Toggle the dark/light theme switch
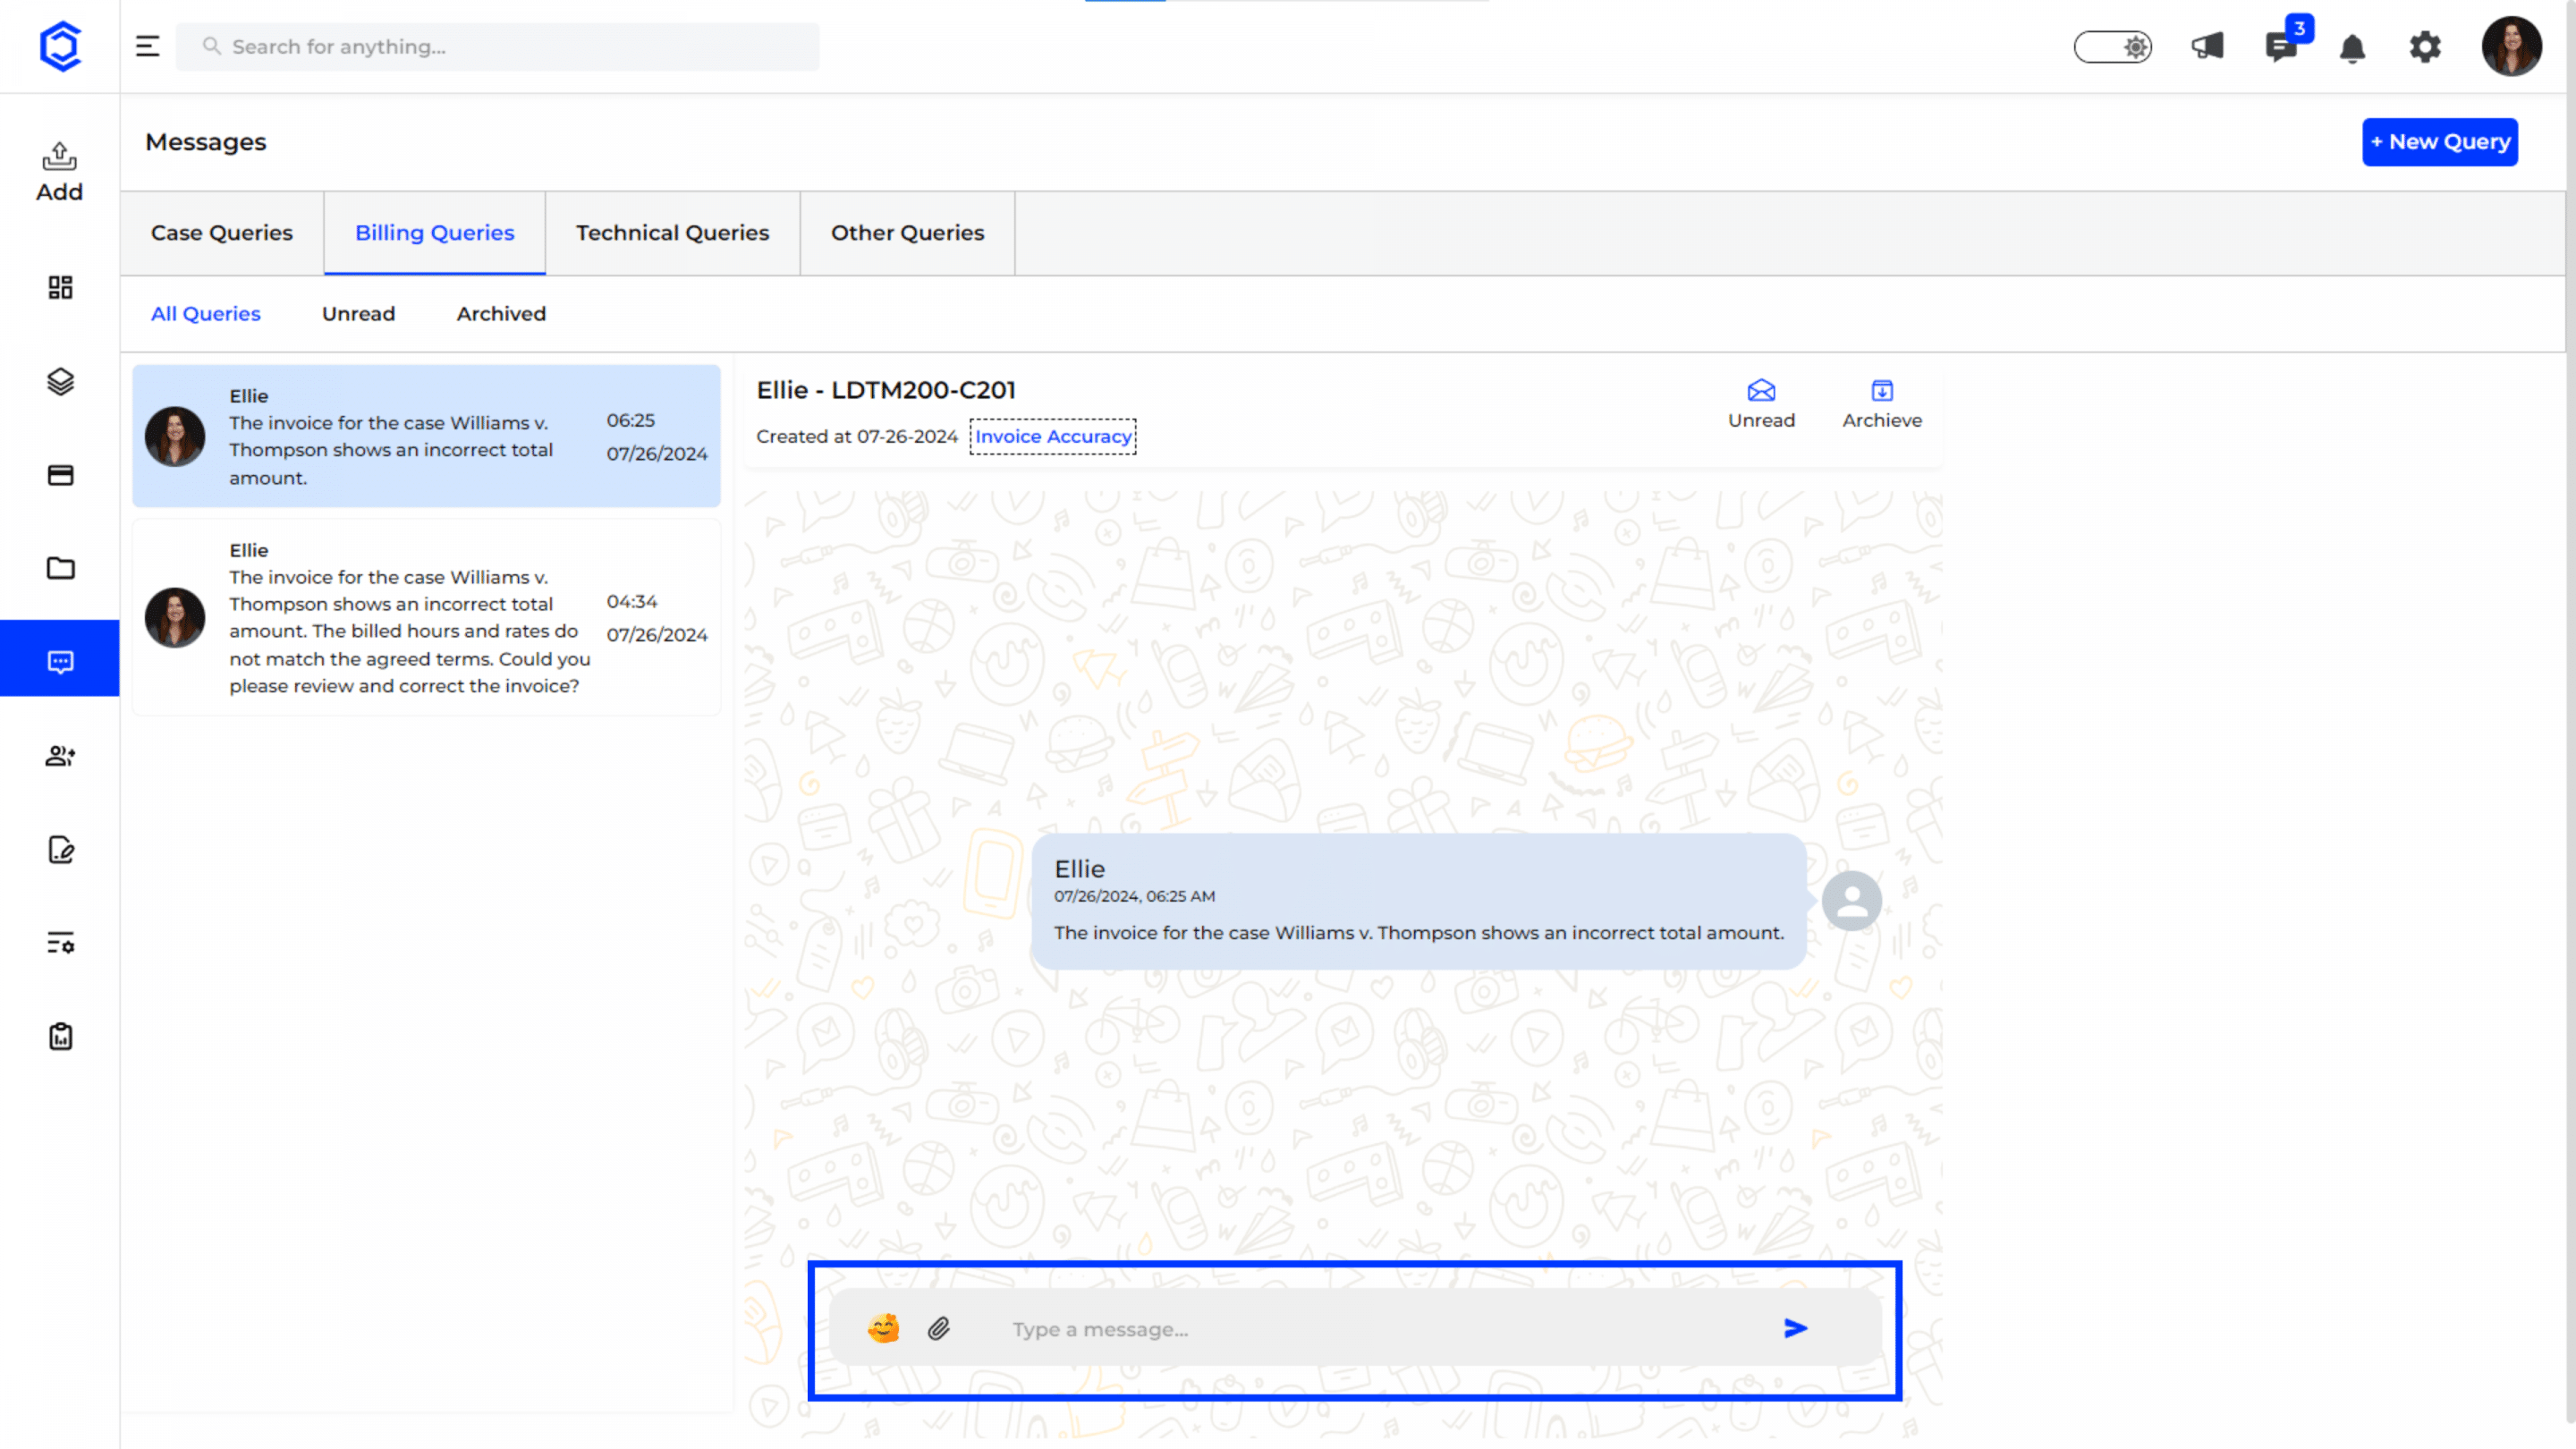2576x1449 pixels. [2112, 47]
